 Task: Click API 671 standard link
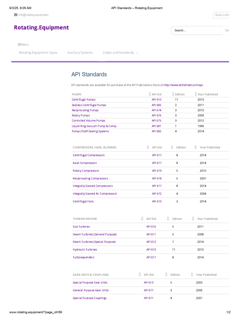pos(148,298)
